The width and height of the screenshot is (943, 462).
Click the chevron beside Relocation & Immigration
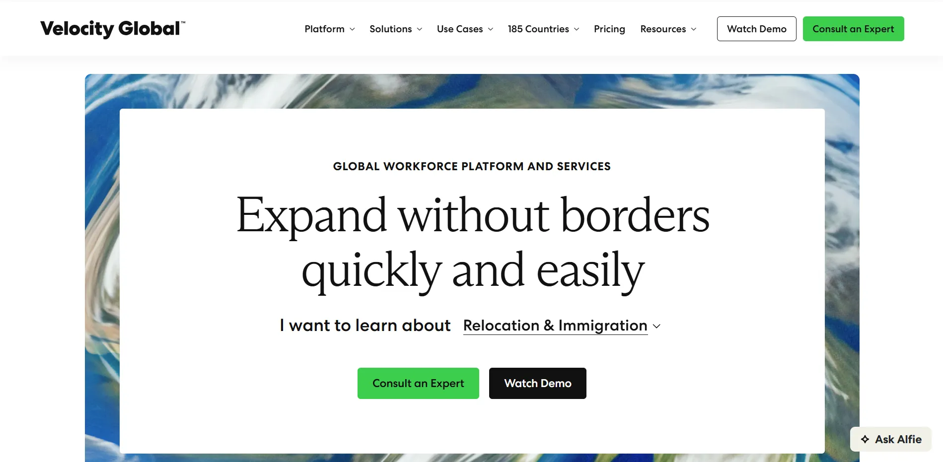click(x=656, y=327)
